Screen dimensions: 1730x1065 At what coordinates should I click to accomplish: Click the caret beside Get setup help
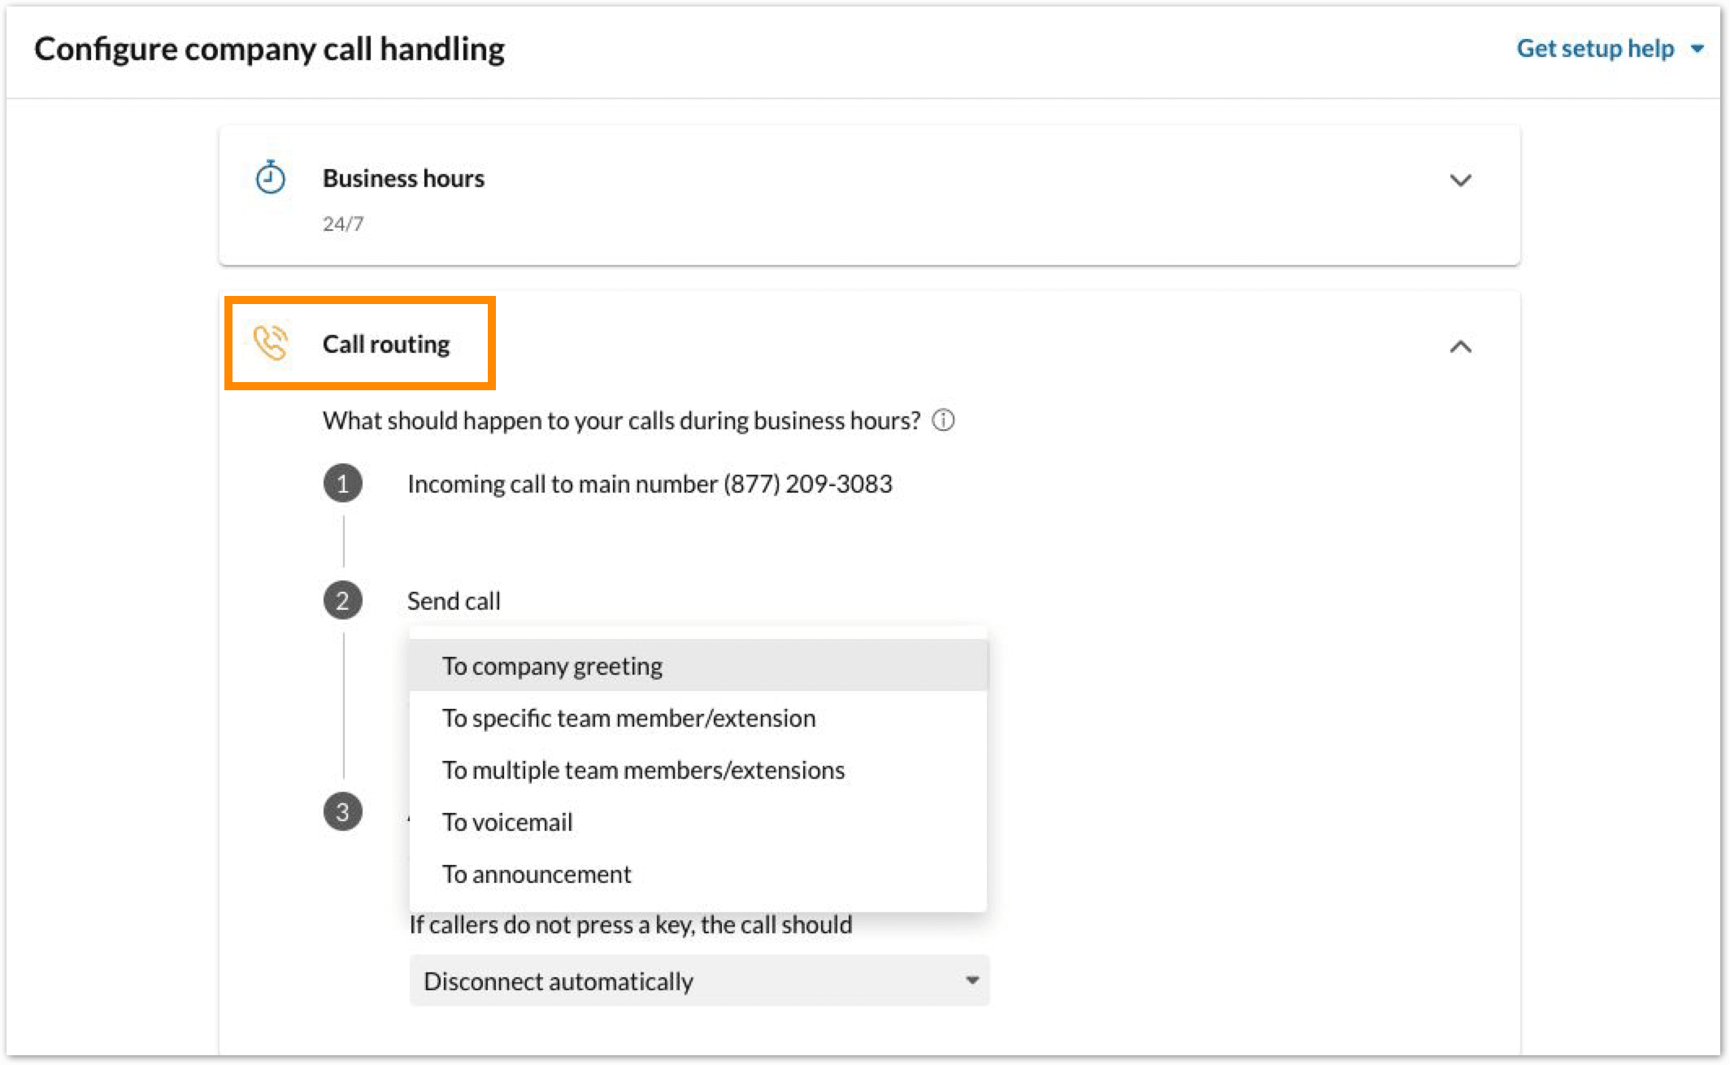point(1697,49)
